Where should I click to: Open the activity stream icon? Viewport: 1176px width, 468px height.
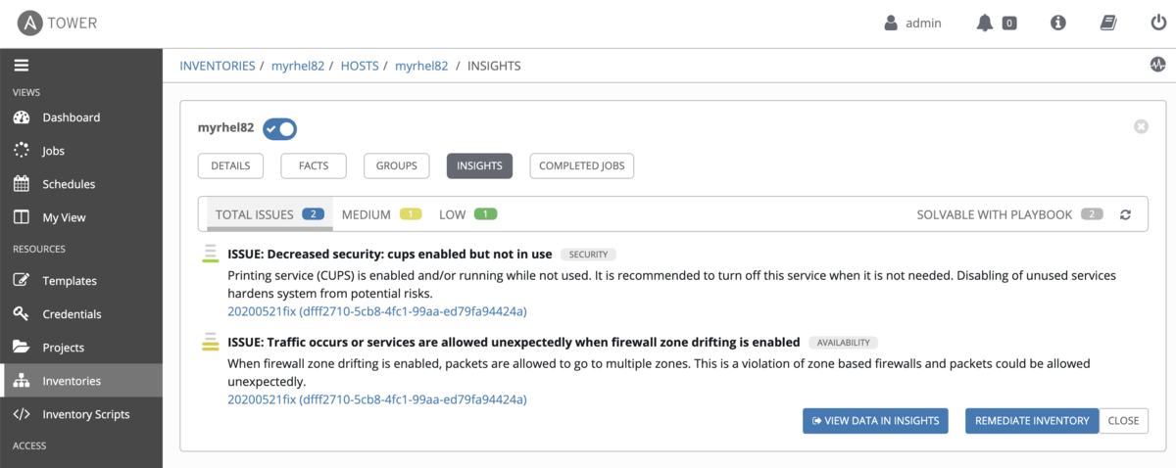pyautogui.click(x=1157, y=66)
